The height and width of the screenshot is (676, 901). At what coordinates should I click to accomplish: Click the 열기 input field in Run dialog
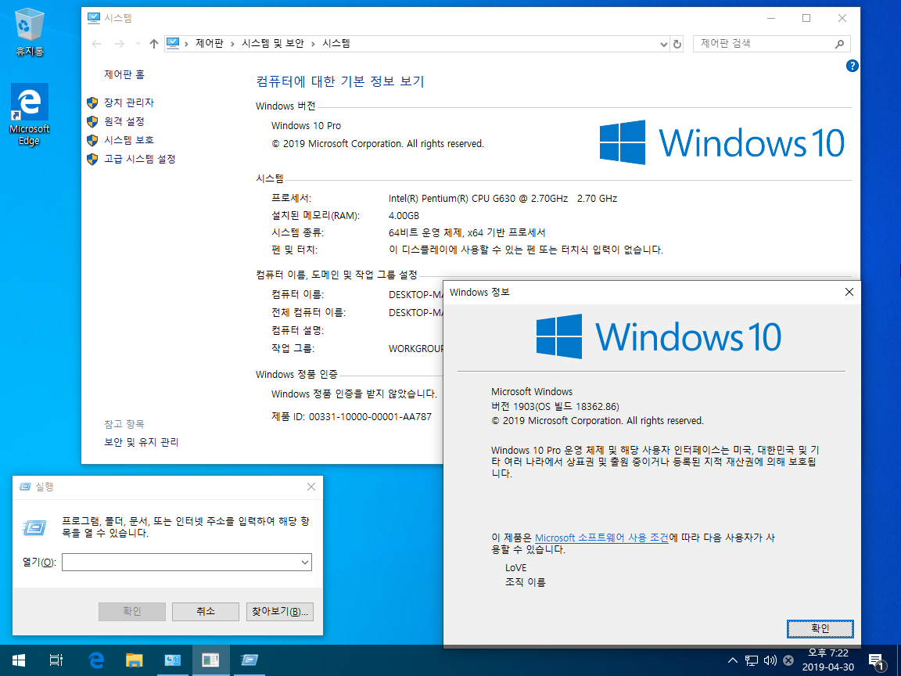[187, 563]
